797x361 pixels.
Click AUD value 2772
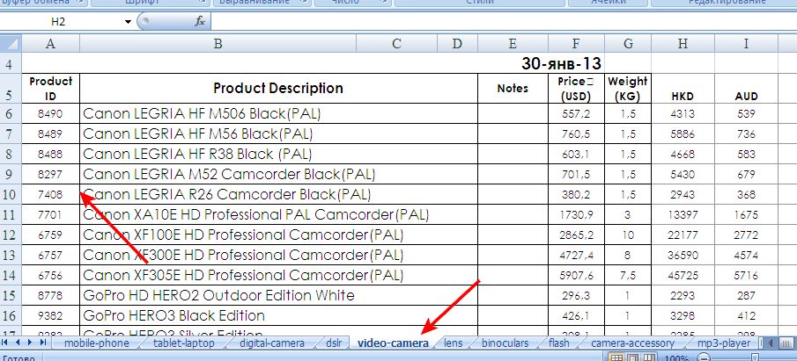tap(746, 235)
